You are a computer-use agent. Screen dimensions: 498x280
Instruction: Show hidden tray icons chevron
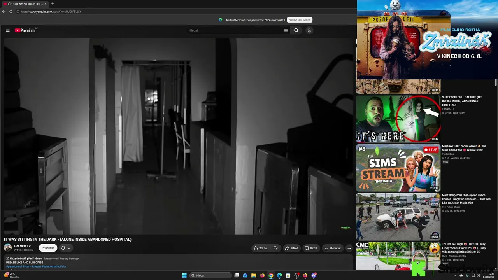coord(455,275)
